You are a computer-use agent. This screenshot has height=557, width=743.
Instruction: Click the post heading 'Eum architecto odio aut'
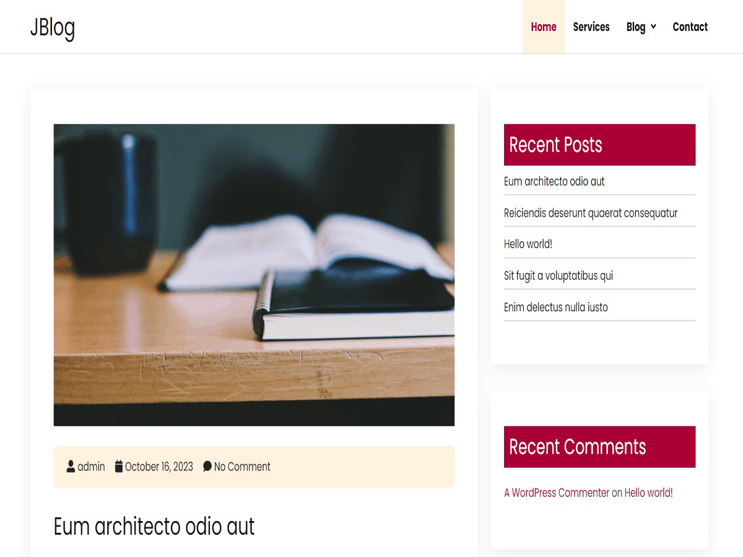pyautogui.click(x=154, y=527)
